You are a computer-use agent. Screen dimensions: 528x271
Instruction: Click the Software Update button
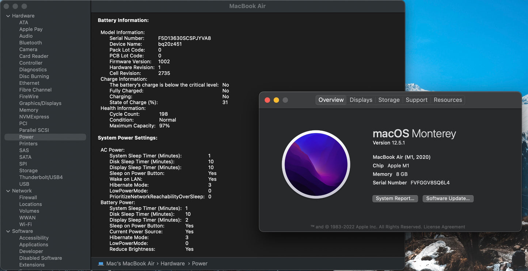[x=448, y=199]
